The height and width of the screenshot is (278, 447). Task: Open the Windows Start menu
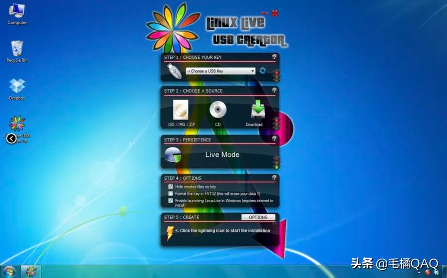pyautogui.click(x=9, y=272)
